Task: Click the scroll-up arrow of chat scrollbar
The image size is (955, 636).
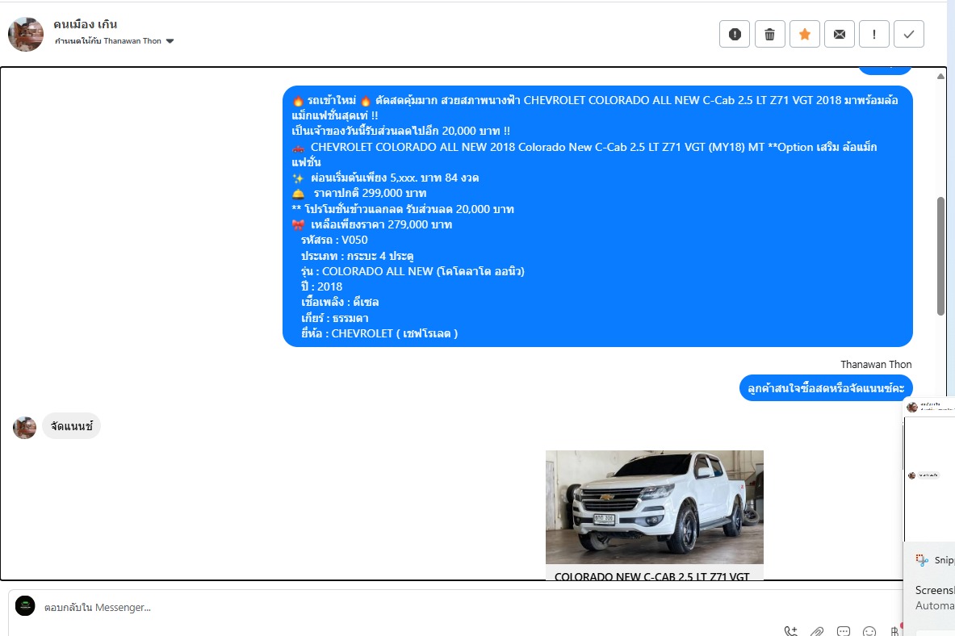Action: click(x=940, y=76)
